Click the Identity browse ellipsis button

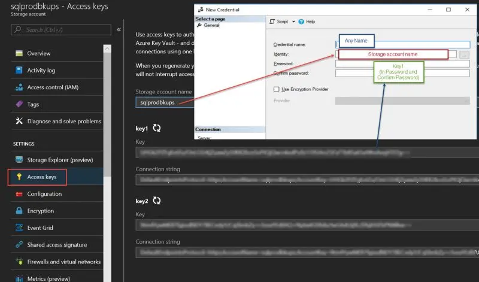point(464,54)
